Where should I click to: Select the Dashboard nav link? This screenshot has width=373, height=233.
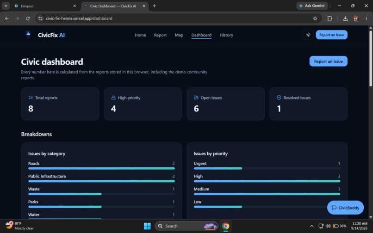click(201, 35)
